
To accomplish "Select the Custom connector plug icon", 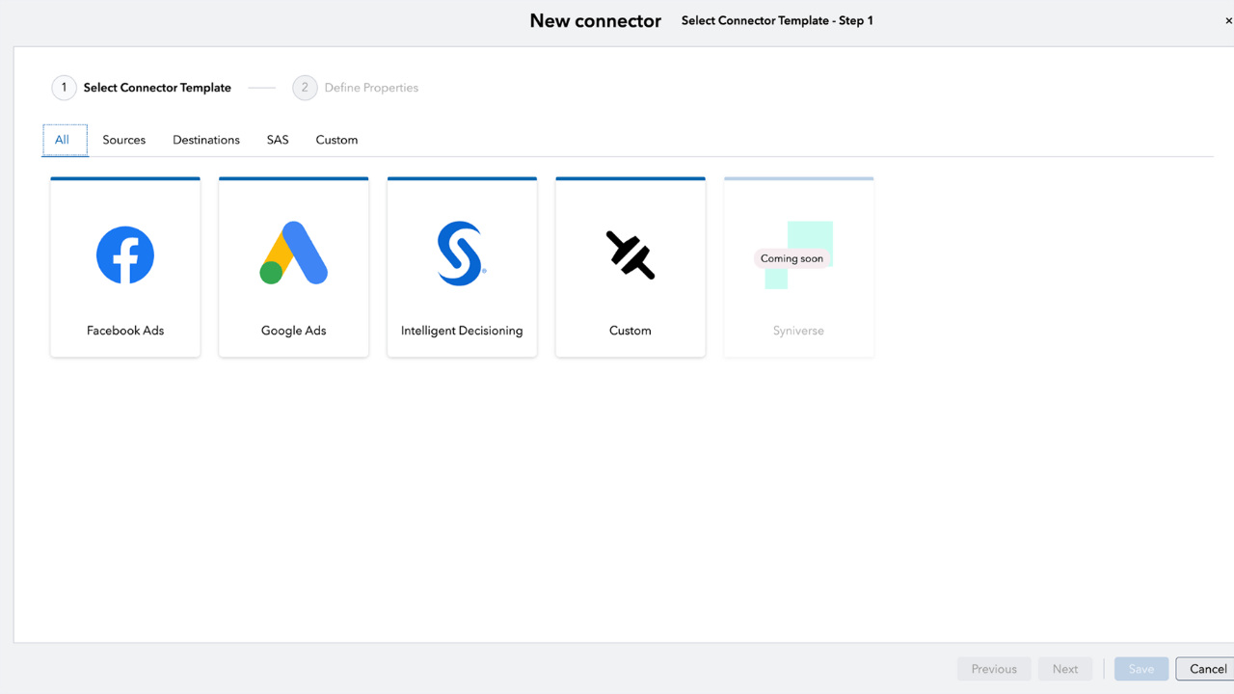I will (x=630, y=255).
